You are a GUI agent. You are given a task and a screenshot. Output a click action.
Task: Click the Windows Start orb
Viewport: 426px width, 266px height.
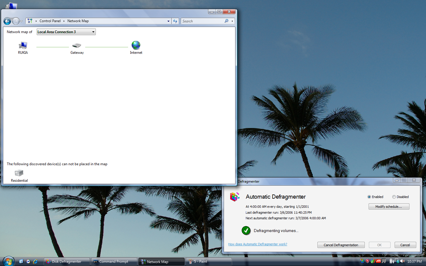[9, 262]
